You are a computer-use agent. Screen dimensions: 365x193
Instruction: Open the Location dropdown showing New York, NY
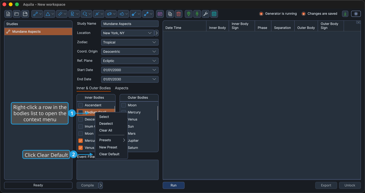128,33
